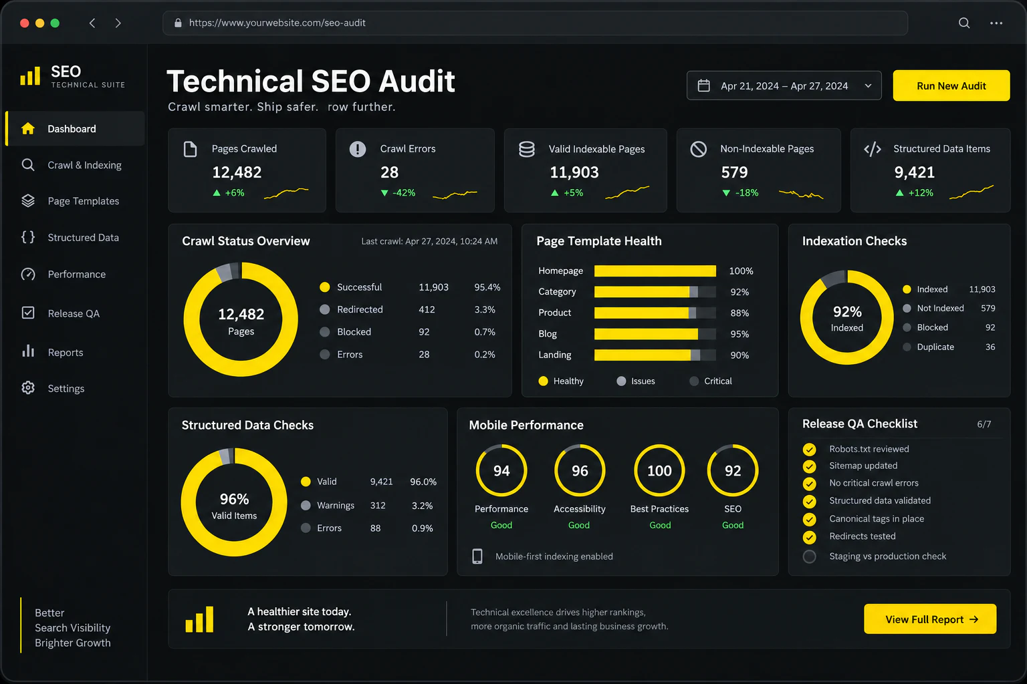The width and height of the screenshot is (1027, 684).
Task: Open Release QA in the sidebar
Action: tap(75, 313)
